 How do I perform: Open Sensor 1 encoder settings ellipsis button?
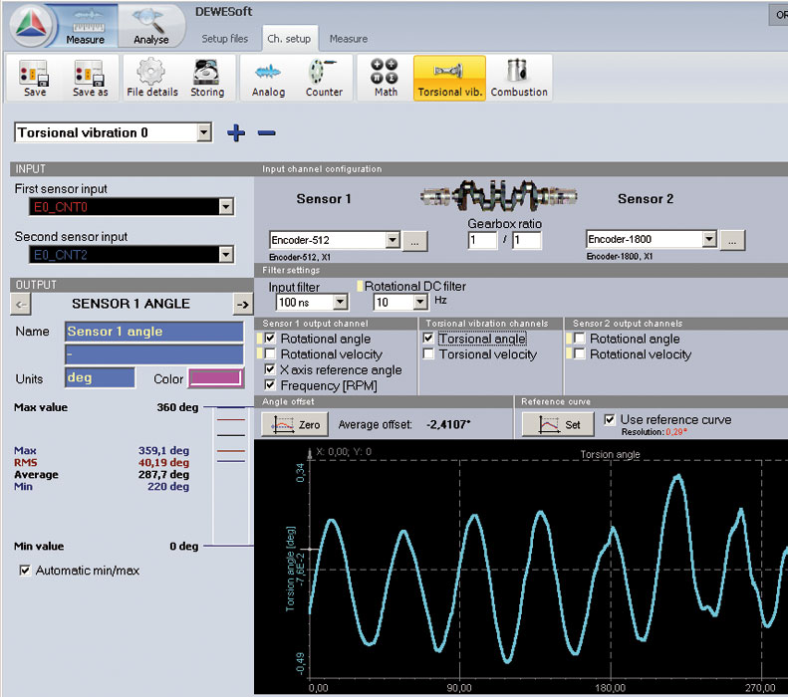pyautogui.click(x=414, y=242)
